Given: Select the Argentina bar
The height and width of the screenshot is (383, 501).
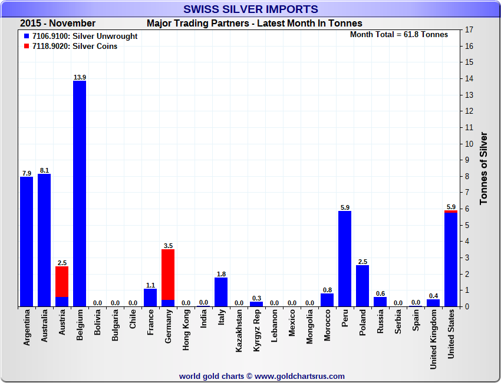Looking at the screenshot, I should (x=27, y=242).
